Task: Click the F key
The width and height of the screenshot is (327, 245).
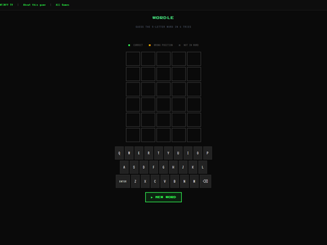Action: (x=153, y=167)
